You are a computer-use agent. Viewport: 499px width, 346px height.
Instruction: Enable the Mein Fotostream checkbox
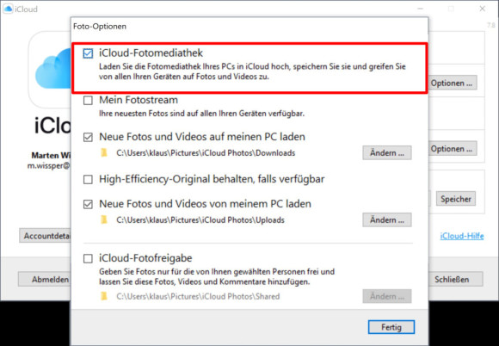88,100
